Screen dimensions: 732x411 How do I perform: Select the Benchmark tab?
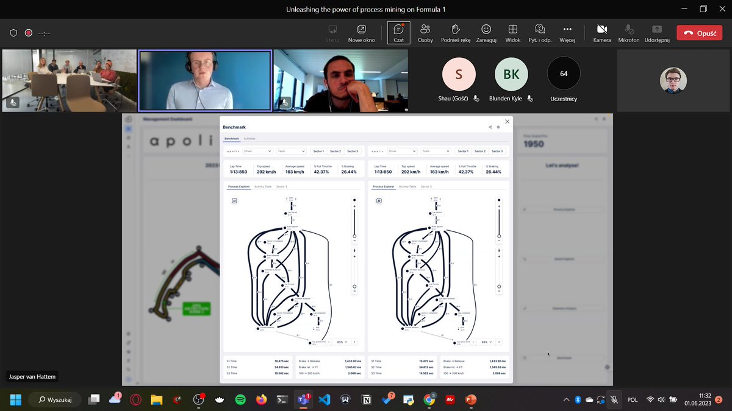[x=232, y=139]
